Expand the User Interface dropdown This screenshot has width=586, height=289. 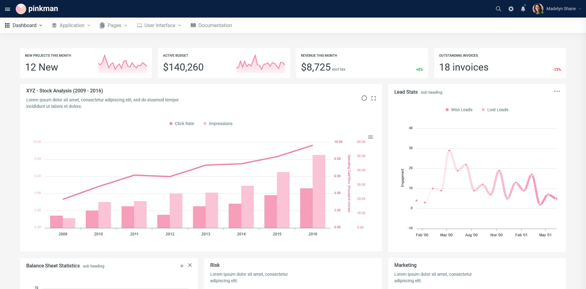point(159,25)
